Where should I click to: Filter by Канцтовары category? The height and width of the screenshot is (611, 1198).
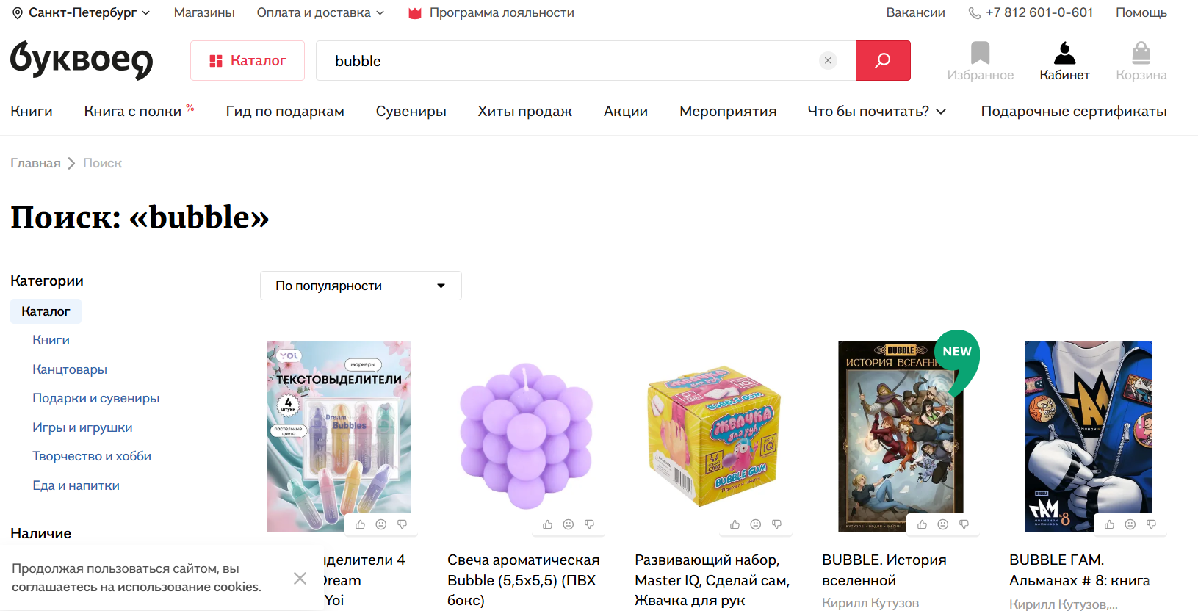70,369
